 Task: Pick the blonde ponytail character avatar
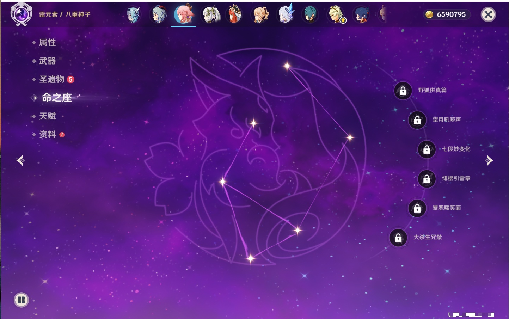click(260, 14)
